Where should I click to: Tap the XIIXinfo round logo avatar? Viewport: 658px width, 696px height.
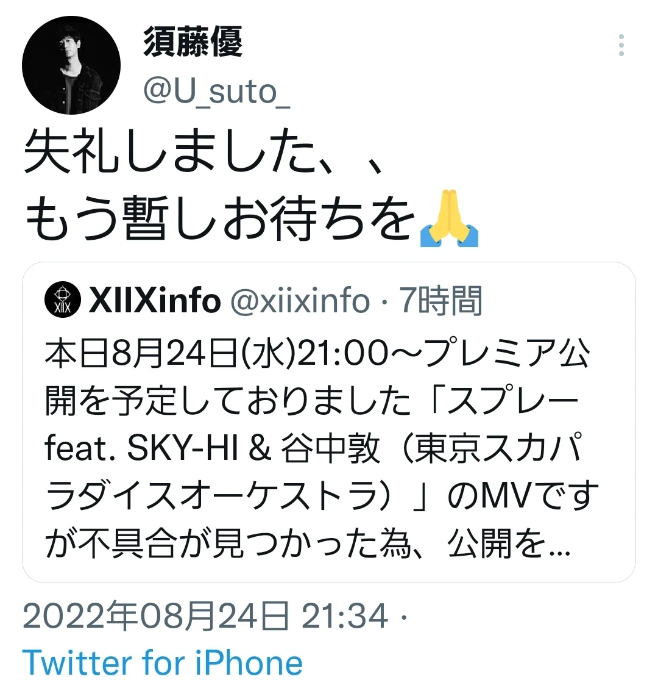[x=63, y=300]
